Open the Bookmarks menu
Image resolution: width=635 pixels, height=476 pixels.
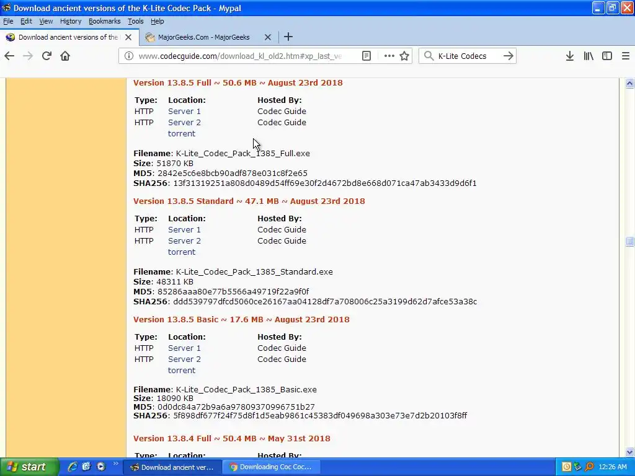[x=104, y=21]
